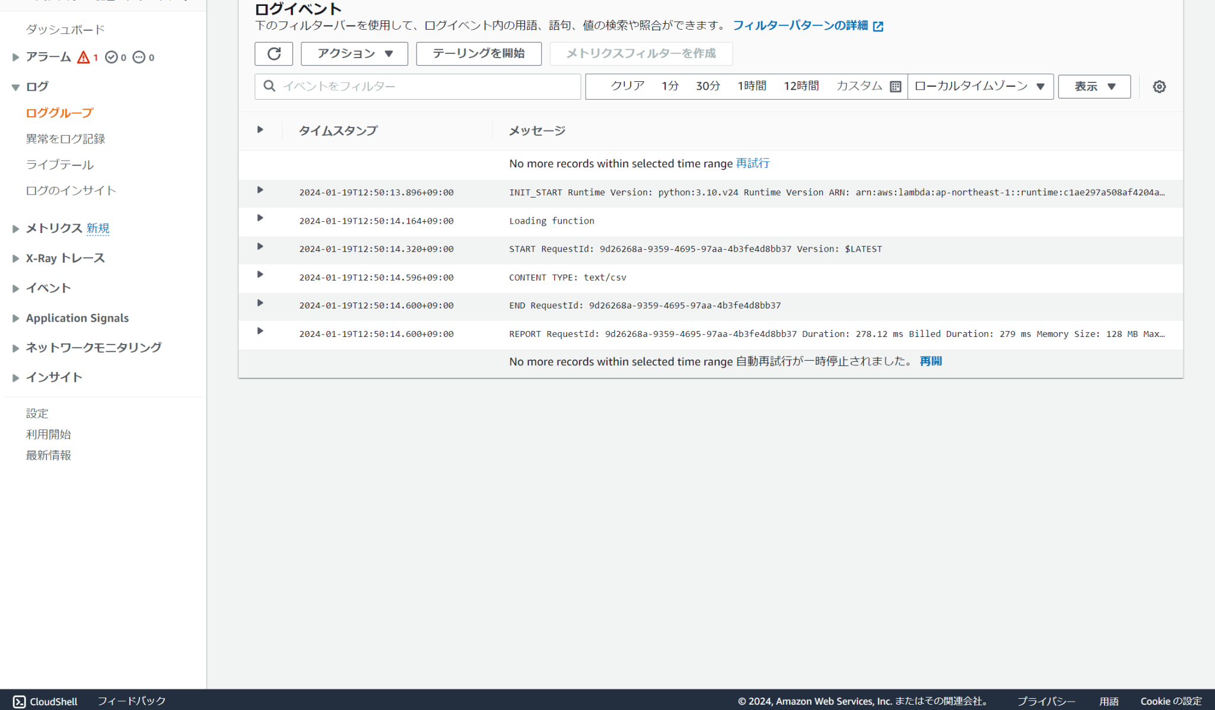The height and width of the screenshot is (710, 1215).
Task: Open the 表示 dropdown
Action: 1093,86
